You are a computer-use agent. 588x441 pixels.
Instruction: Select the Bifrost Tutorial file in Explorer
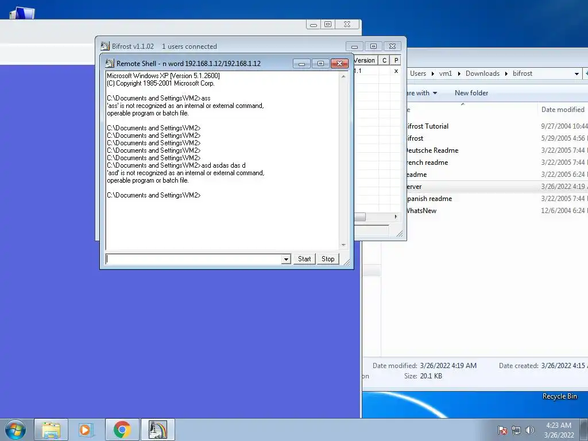coord(427,126)
